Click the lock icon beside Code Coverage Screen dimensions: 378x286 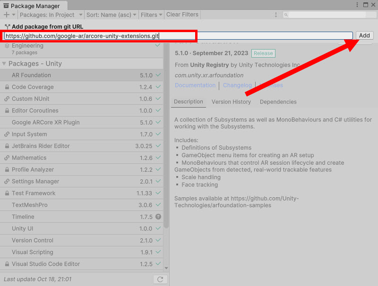tap(7, 87)
